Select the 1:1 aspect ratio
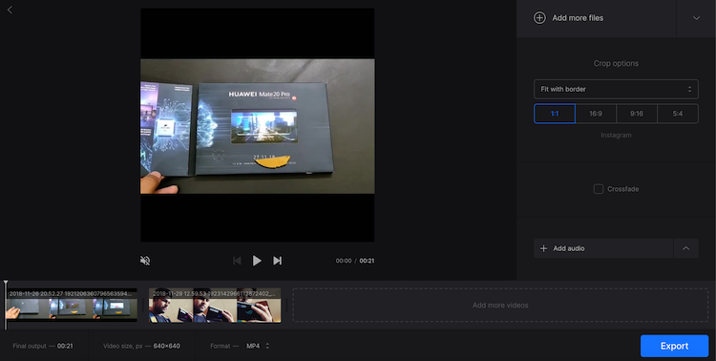Viewport: 716px width, 361px height. click(555, 114)
